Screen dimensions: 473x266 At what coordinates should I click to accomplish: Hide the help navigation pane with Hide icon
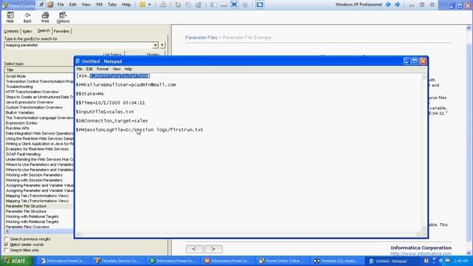click(10, 17)
